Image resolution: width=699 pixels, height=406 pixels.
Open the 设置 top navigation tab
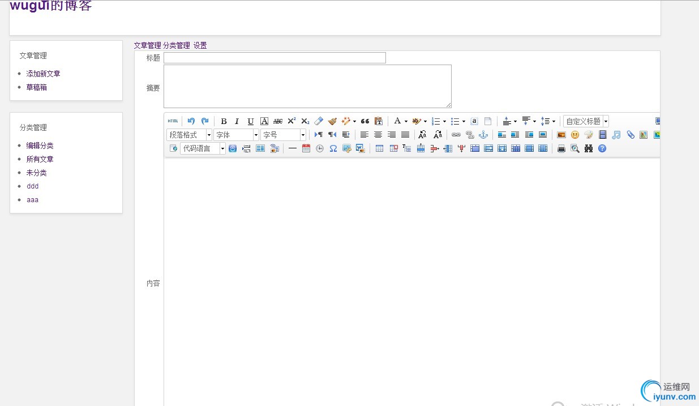(200, 46)
